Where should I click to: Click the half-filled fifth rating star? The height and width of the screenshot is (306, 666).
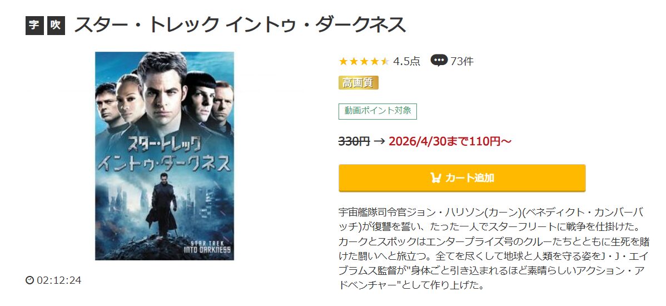[x=384, y=62]
